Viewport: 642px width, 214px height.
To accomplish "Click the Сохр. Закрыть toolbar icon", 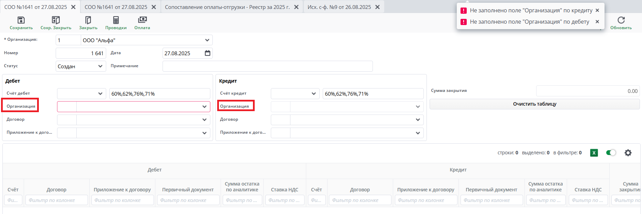I will click(56, 20).
